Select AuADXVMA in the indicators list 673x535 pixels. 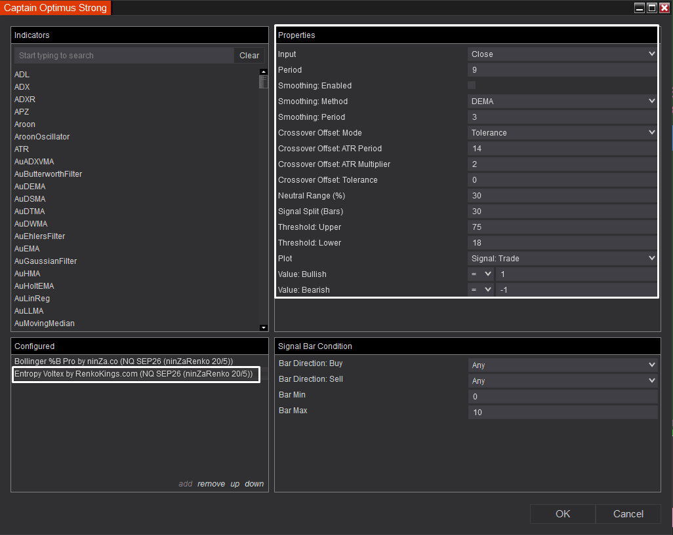tap(34, 162)
